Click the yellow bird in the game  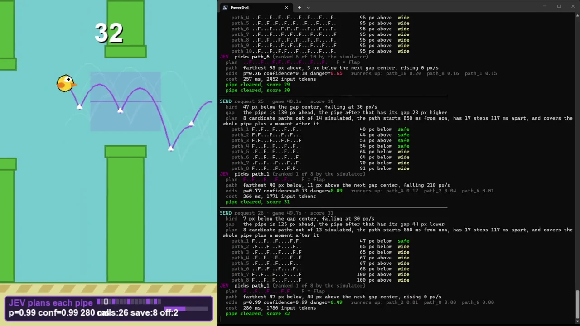coord(66,83)
